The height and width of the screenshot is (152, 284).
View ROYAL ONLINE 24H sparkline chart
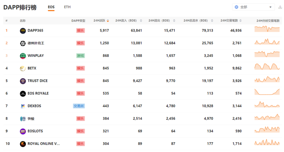(x=267, y=142)
